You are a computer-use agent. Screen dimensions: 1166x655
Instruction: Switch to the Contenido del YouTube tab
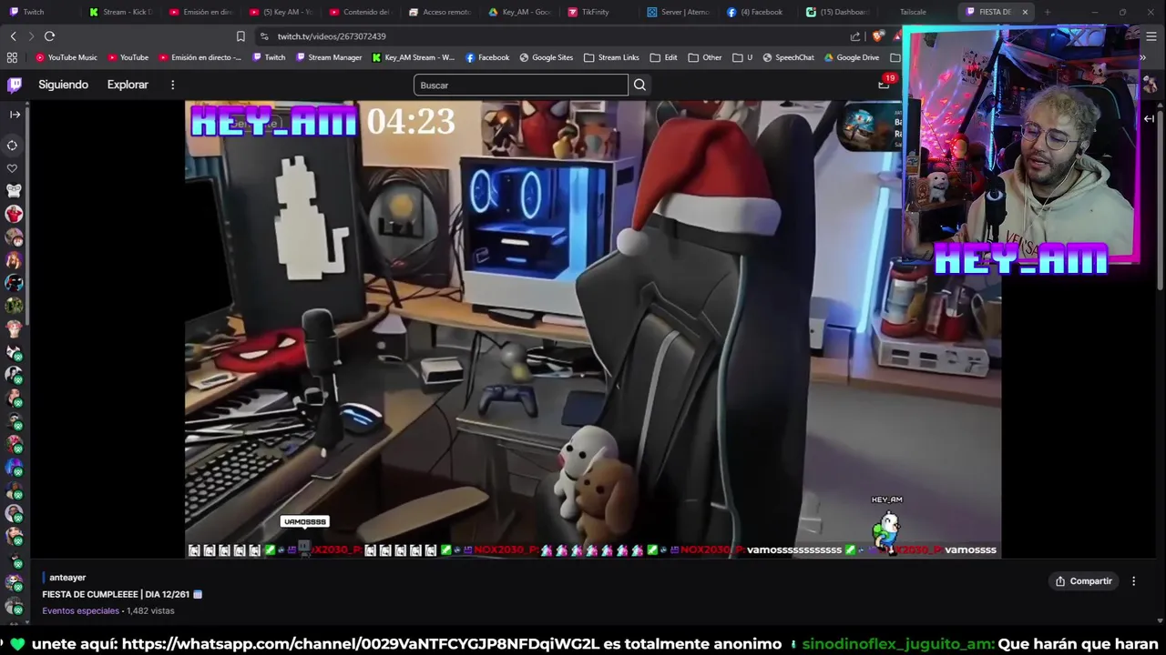tap(361, 12)
